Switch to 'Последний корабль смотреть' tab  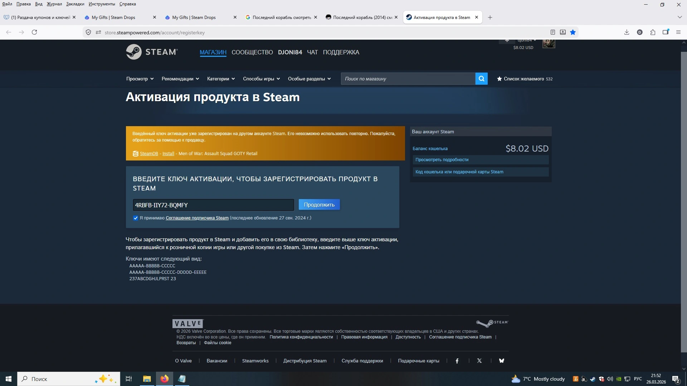281,17
